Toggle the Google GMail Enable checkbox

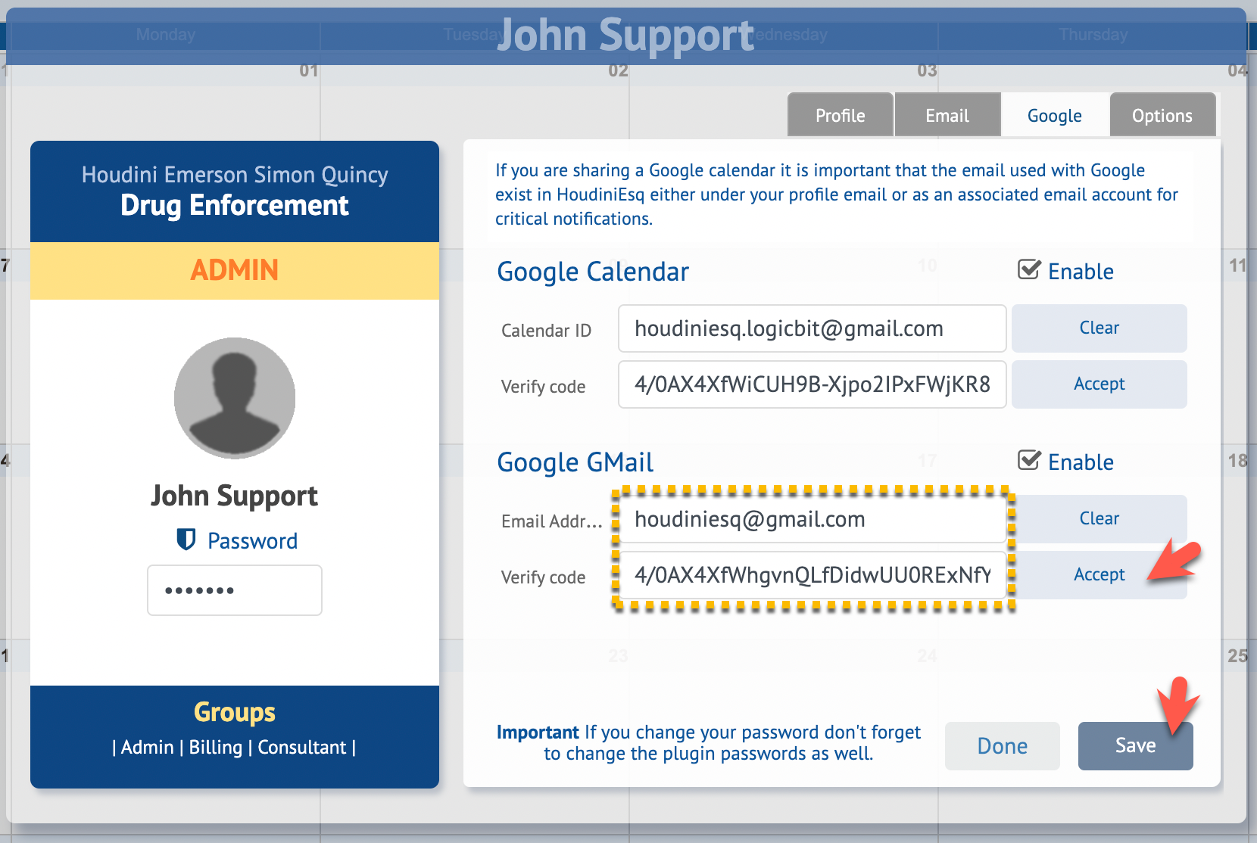[x=1029, y=461]
